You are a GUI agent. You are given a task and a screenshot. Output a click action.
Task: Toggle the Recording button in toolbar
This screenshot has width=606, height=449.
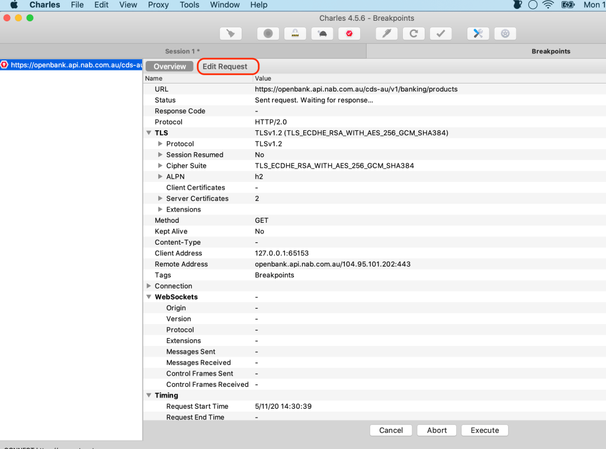click(x=268, y=34)
